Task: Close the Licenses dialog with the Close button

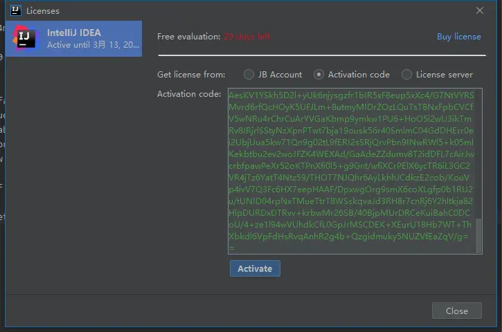Action: pyautogui.click(x=456, y=311)
